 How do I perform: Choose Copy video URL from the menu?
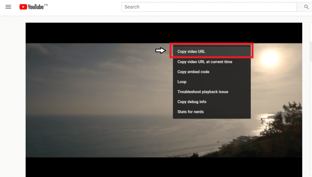(x=212, y=52)
